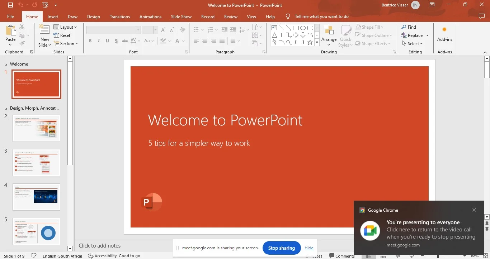Toggle Italic formatting
490x259 pixels.
coord(99,41)
